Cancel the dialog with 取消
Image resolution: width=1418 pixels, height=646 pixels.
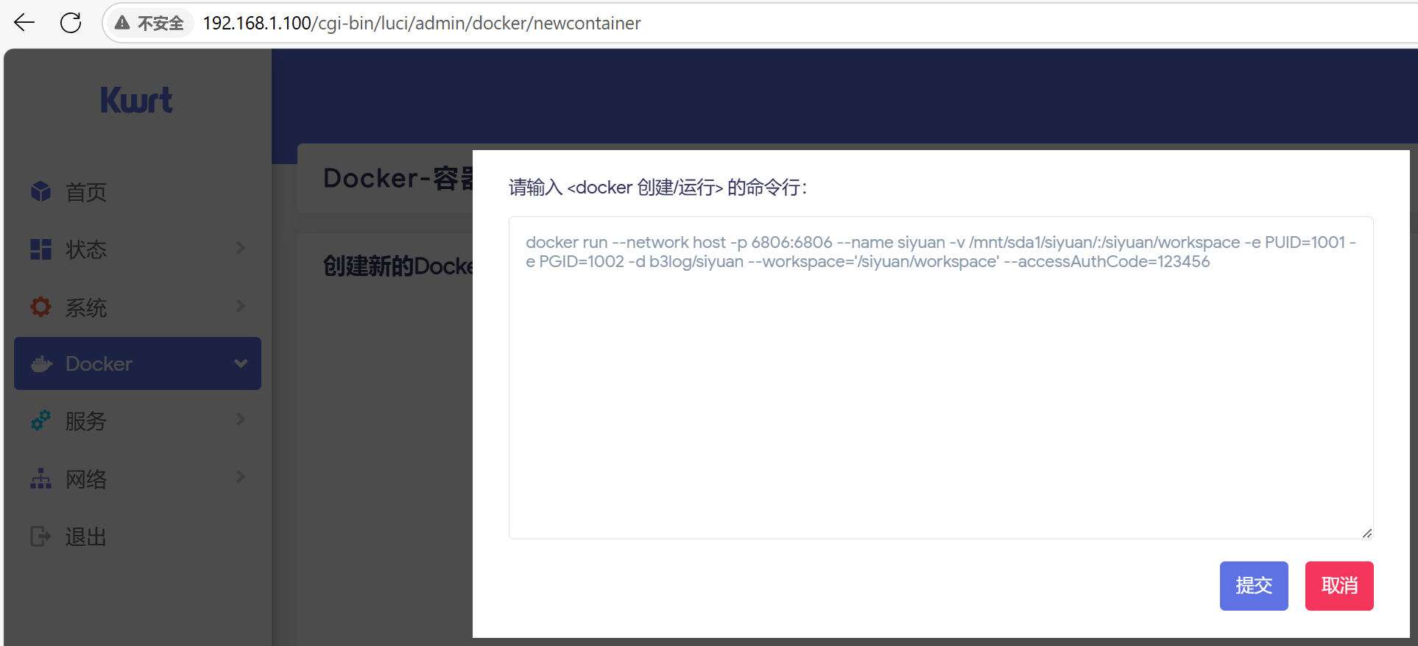tap(1339, 586)
